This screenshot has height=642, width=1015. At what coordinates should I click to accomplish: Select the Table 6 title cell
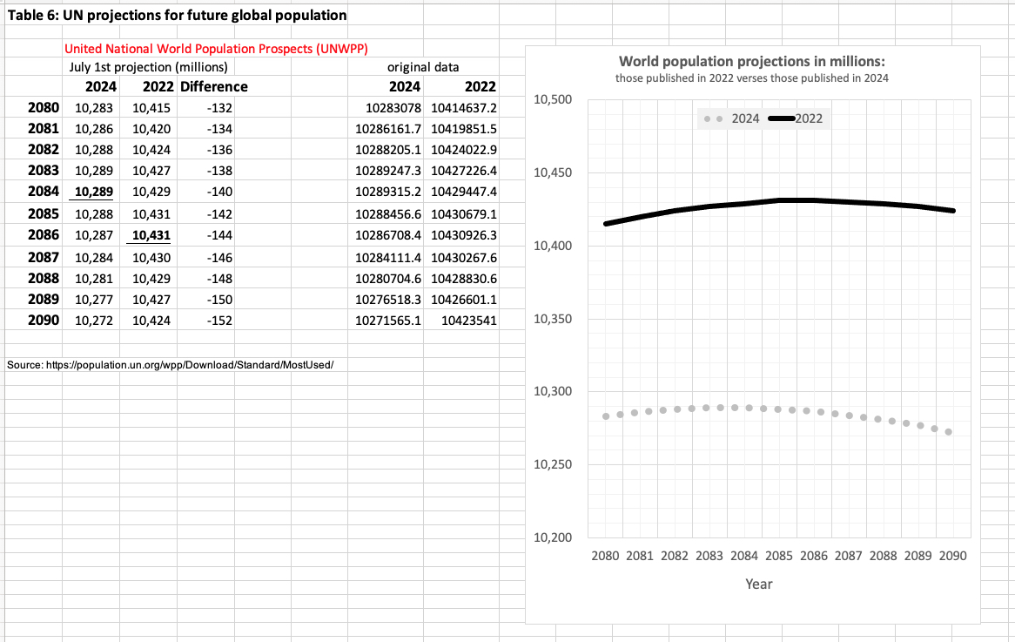point(177,16)
